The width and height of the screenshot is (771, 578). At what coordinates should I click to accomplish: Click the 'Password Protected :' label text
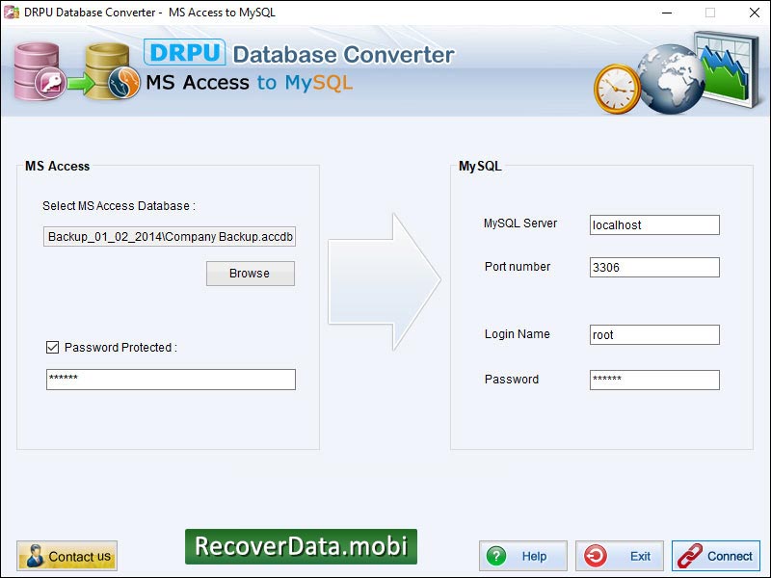120,348
